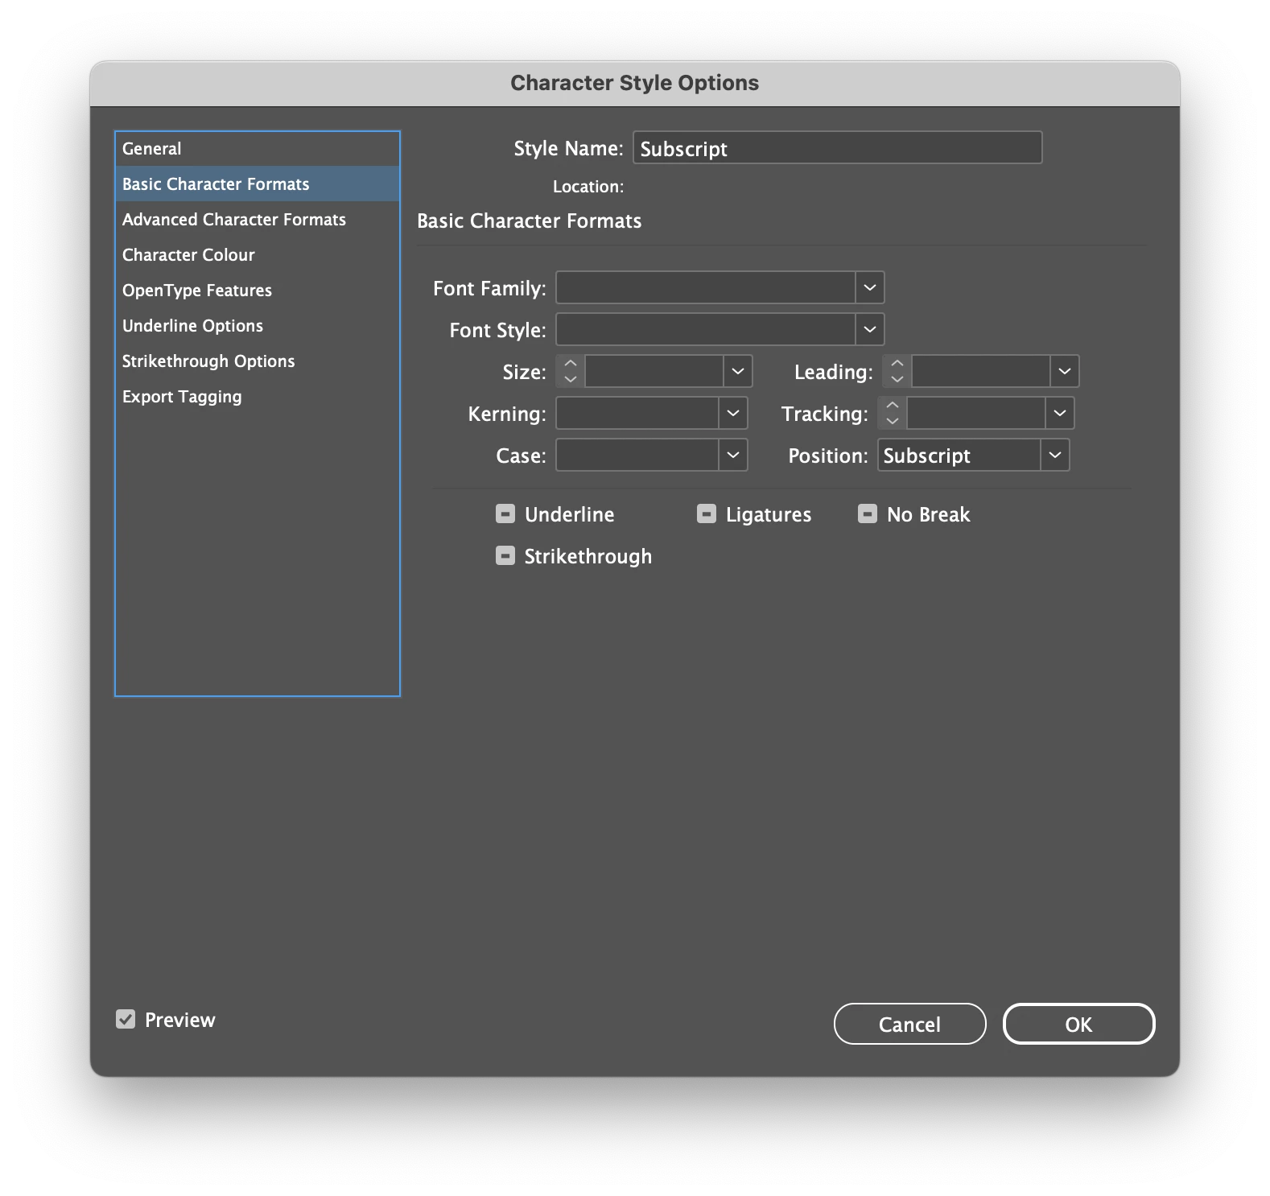Expand the Font Family dropdown arrow
This screenshot has width=1270, height=1196.
pos(870,287)
